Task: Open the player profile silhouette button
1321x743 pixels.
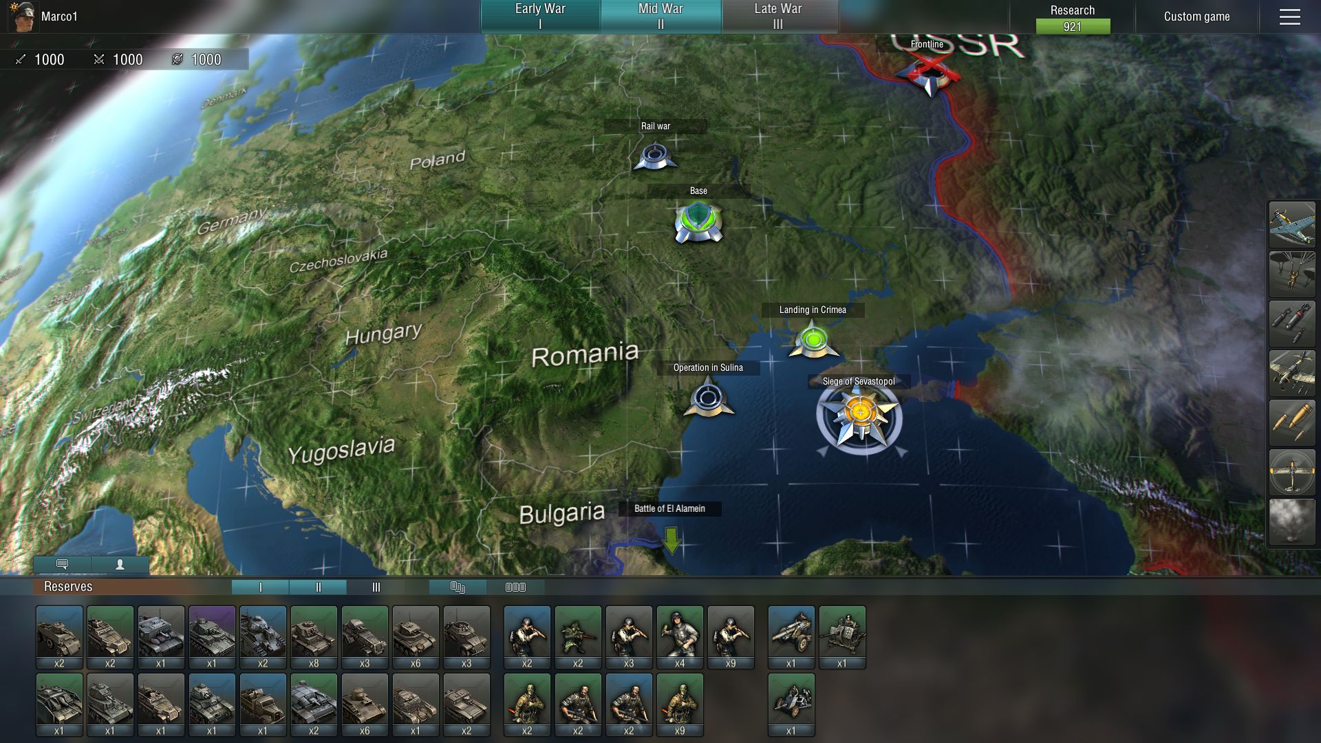Action: pos(120,564)
